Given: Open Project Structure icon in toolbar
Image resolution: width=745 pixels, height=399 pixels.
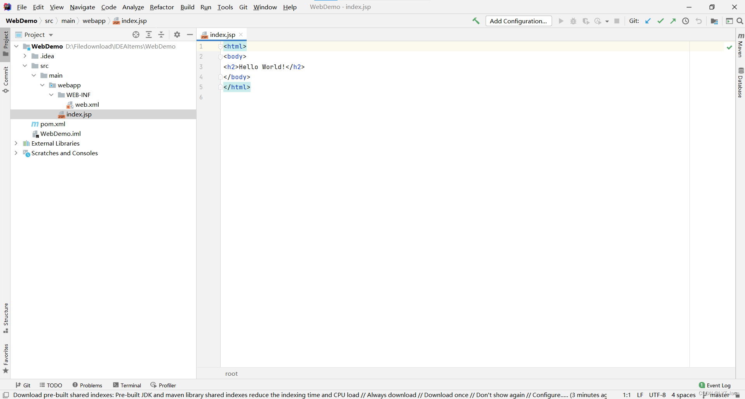Looking at the screenshot, I should click(x=714, y=21).
